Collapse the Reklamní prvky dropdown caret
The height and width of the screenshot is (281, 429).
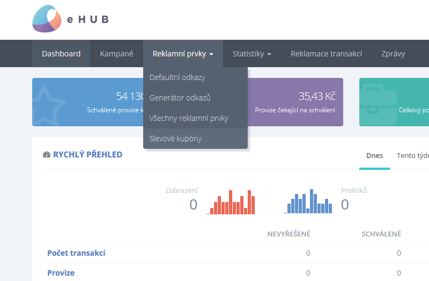pyautogui.click(x=211, y=54)
